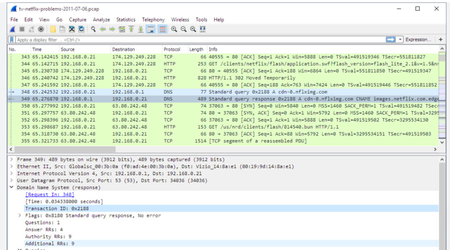Close the capture file via toolbar icon
The image size is (450, 250).
click(x=72, y=29)
